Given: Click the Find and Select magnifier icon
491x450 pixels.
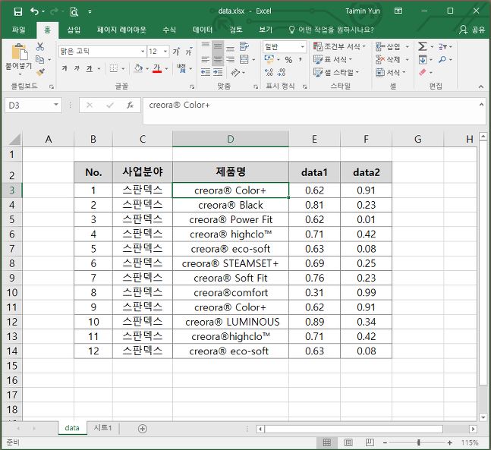Looking at the screenshot, I should [x=442, y=59].
